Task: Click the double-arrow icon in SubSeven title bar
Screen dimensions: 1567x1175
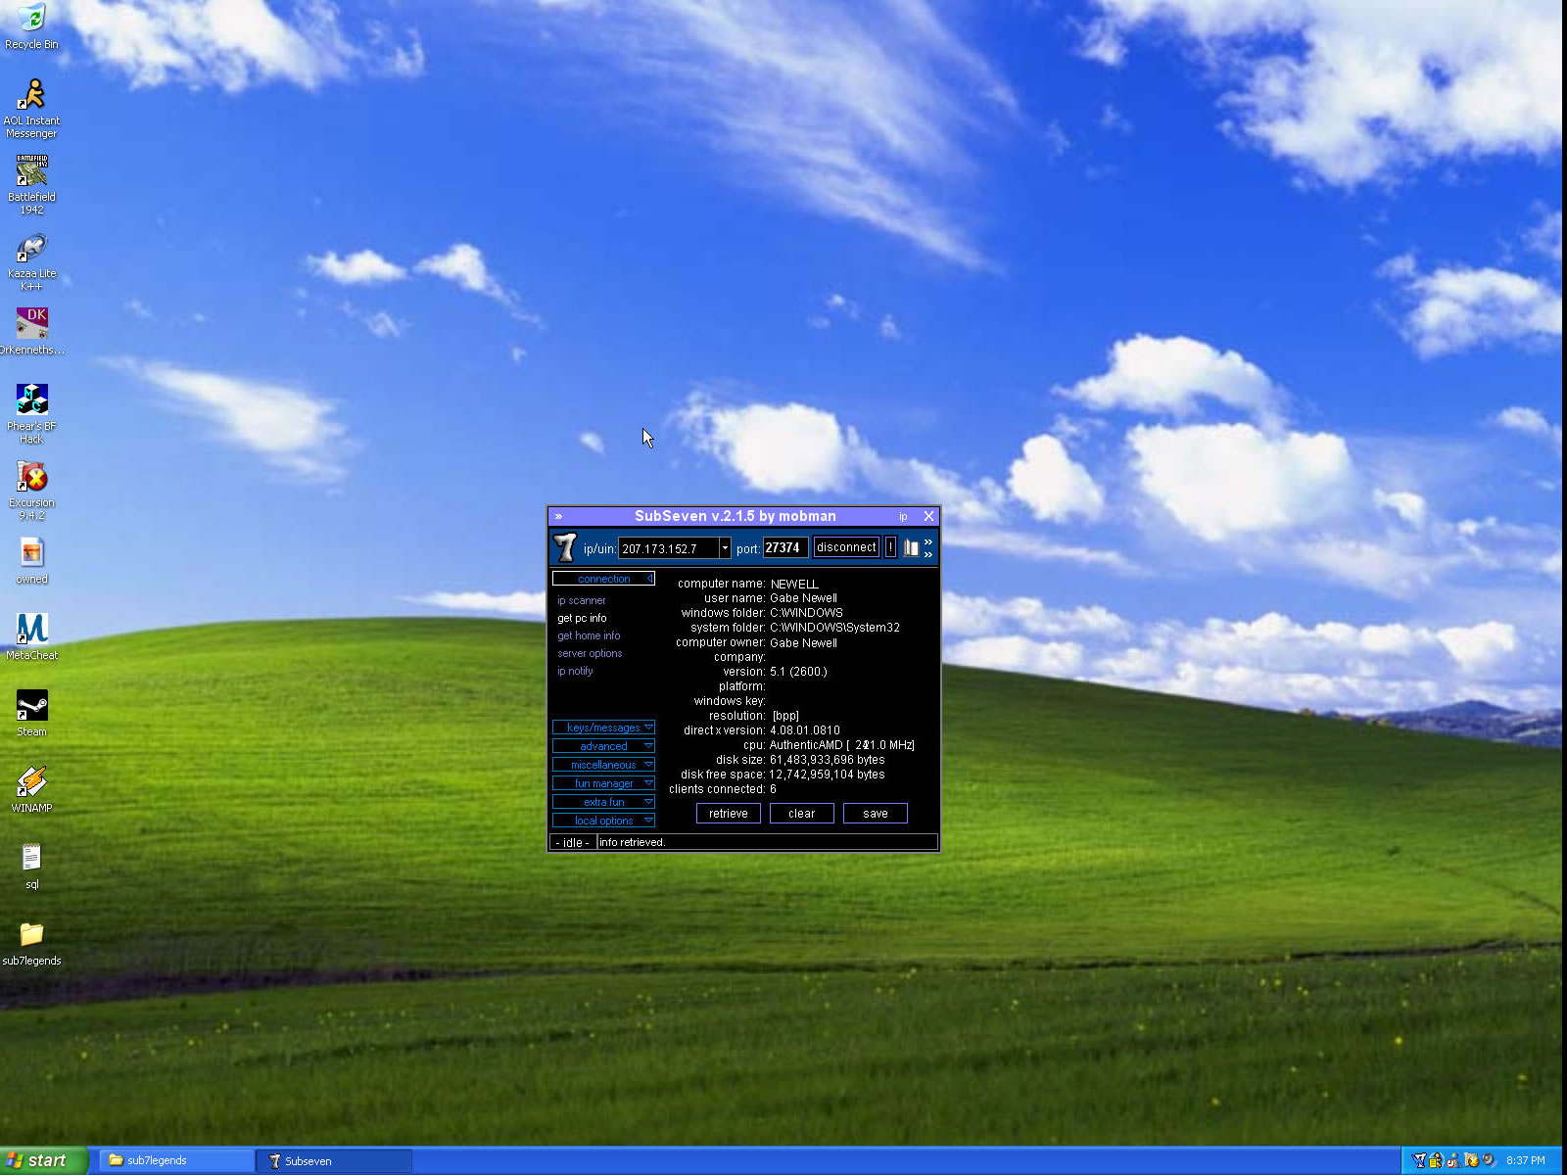Action: [x=558, y=516]
